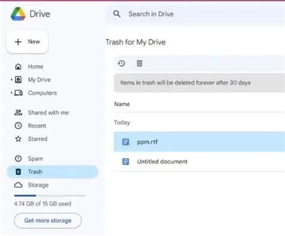Click the storage usage progress bar
Image resolution: width=285 pixels, height=236 pixels.
(50, 196)
